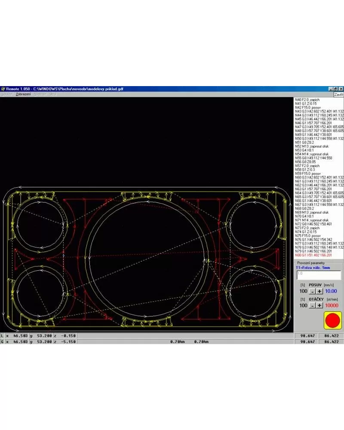The width and height of the screenshot is (344, 430).
Task: Select G-code line N56 G0 Z0.05
Action: tap(305, 162)
